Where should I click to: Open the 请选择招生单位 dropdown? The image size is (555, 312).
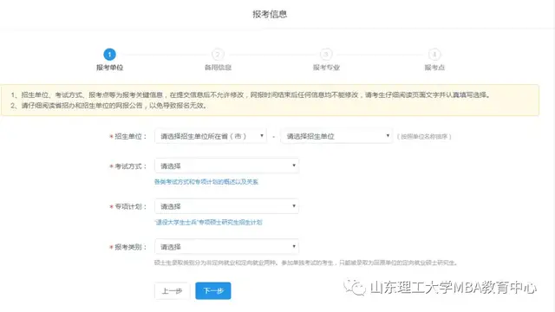point(336,136)
